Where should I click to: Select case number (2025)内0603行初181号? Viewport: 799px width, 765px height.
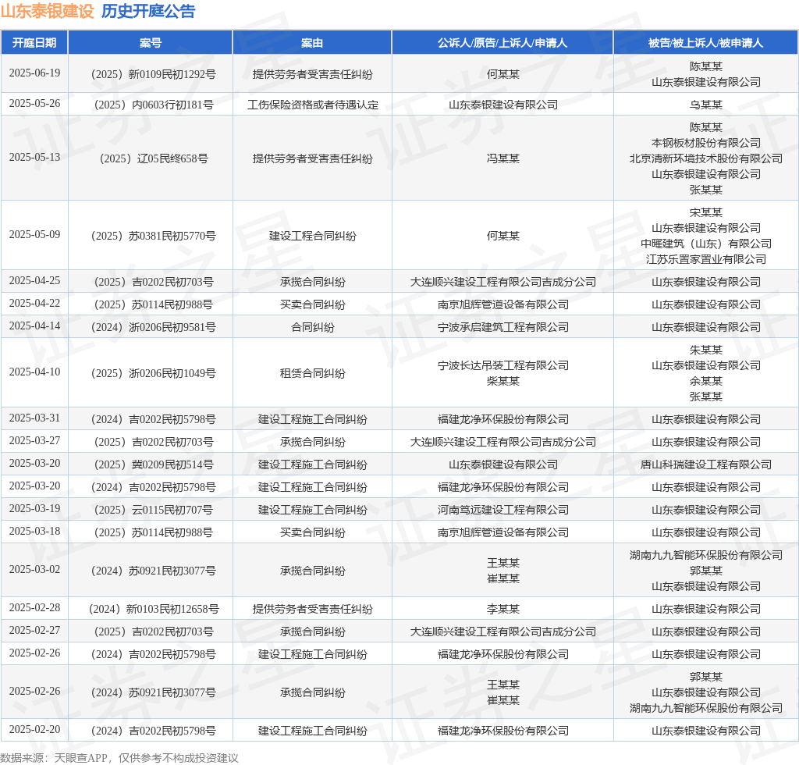[x=154, y=105]
